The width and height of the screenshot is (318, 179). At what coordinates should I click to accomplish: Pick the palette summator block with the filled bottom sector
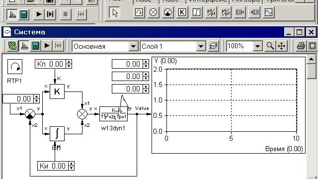(167, 12)
